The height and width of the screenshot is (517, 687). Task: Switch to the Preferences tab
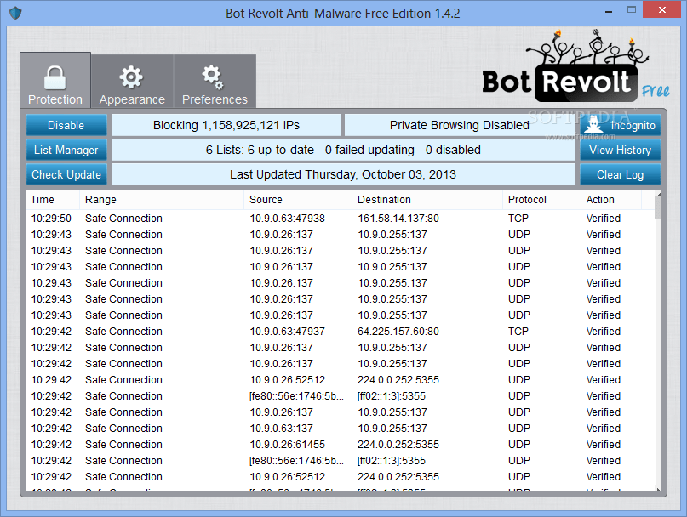click(x=215, y=81)
